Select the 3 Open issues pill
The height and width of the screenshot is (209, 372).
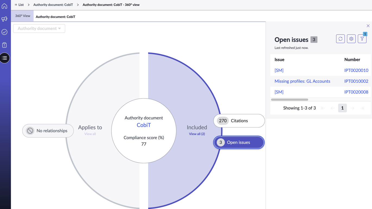pos(239,142)
